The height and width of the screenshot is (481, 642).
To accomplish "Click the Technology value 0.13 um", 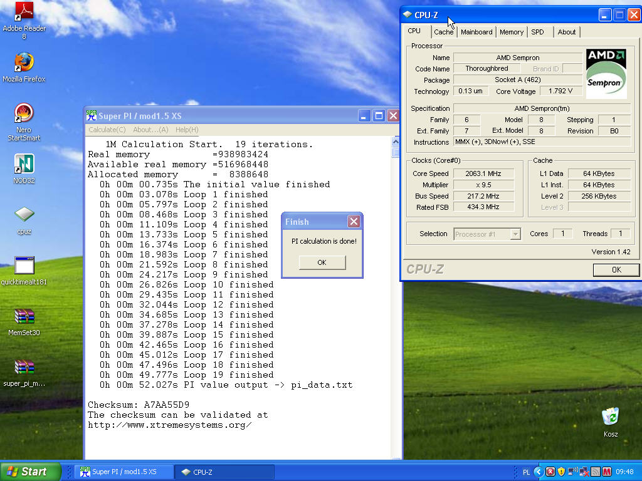I will [470, 91].
